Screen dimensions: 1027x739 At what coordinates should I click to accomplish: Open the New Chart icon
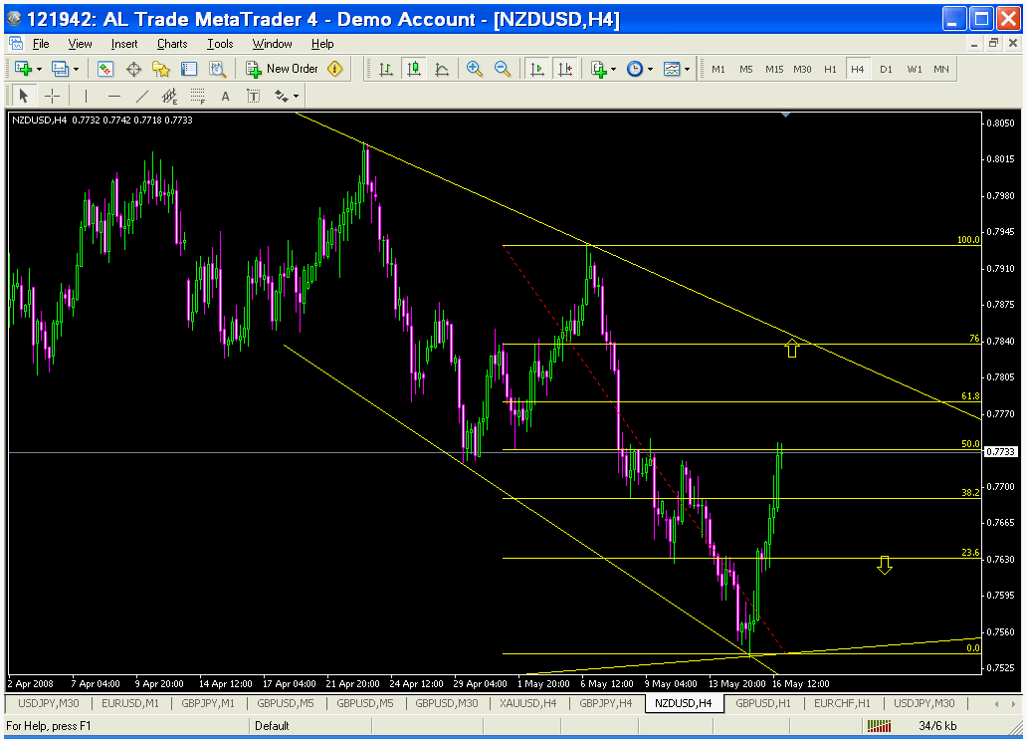point(23,69)
